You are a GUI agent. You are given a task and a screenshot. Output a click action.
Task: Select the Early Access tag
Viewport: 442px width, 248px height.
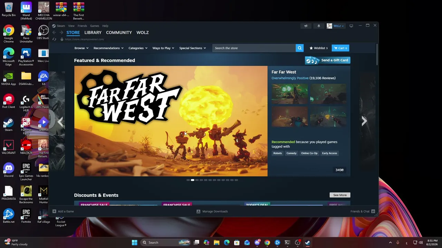(329, 153)
